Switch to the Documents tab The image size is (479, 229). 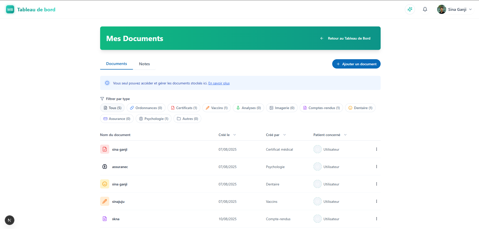point(117,64)
